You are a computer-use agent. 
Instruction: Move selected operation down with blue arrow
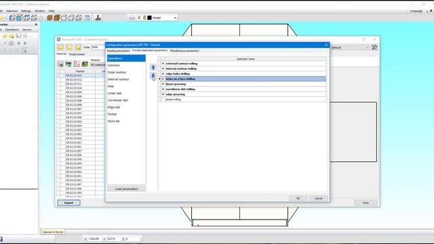[x=153, y=76]
